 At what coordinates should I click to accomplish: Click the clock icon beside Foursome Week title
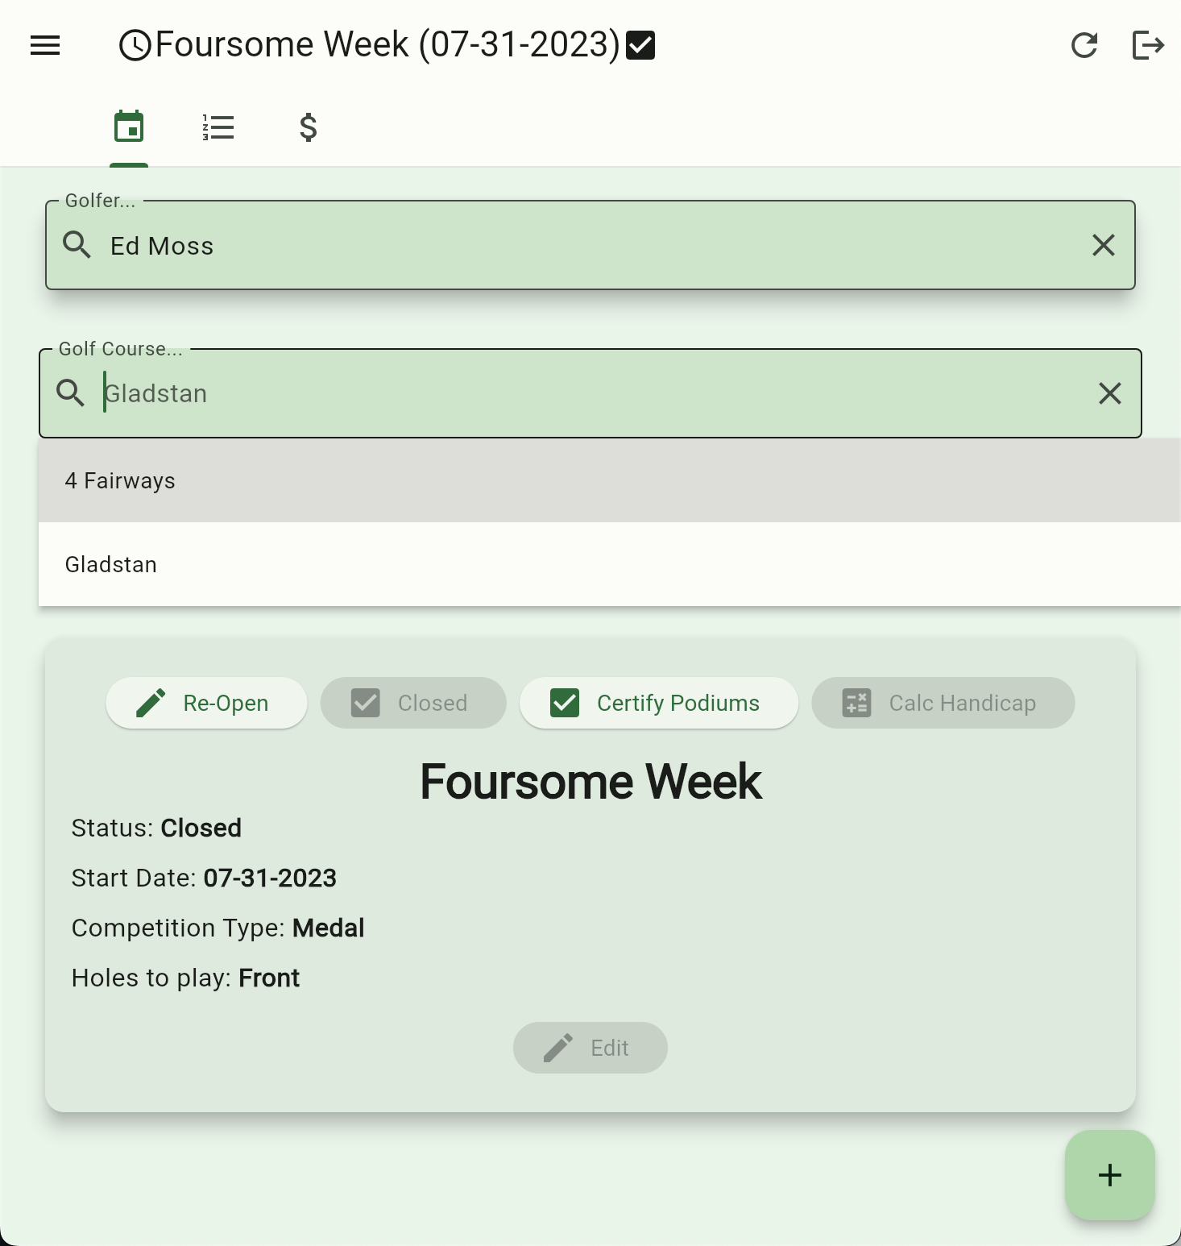point(135,45)
